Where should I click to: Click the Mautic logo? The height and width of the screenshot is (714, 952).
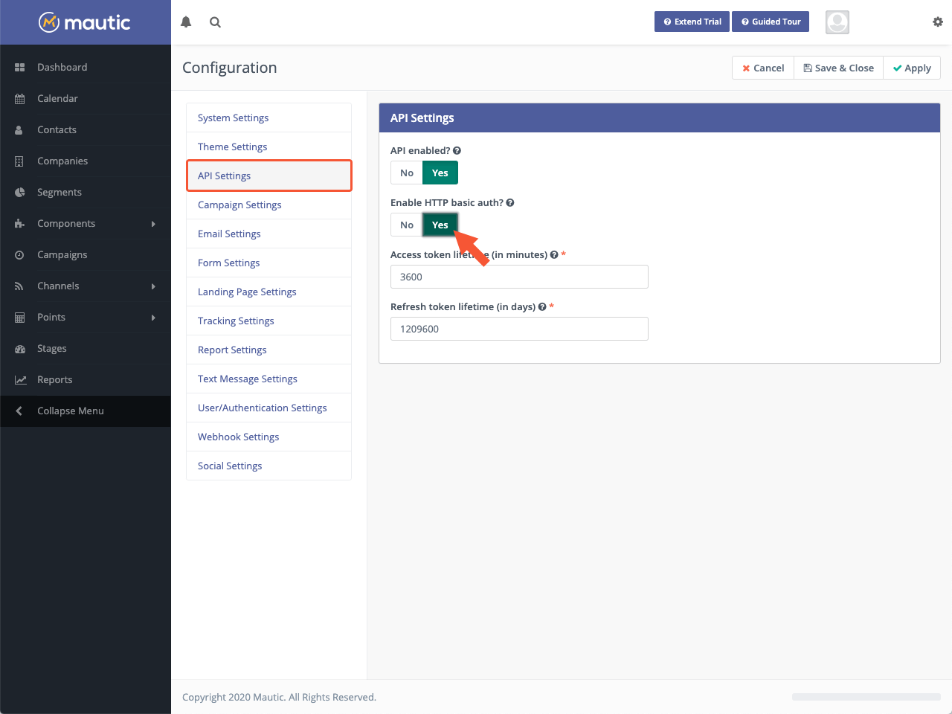[85, 22]
